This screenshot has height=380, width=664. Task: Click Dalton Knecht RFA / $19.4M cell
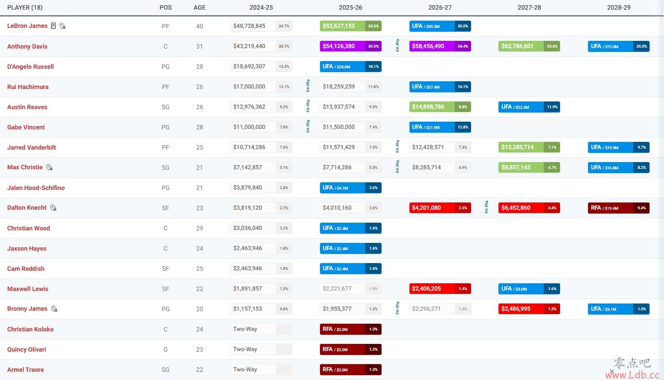(x=619, y=208)
